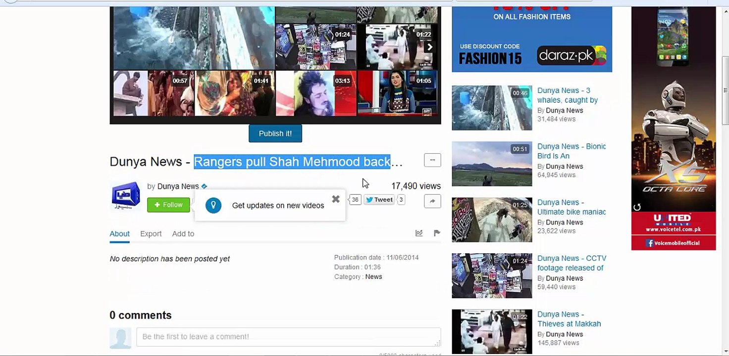Click the comment box 'Be the first to leave a comment!'

289,337
